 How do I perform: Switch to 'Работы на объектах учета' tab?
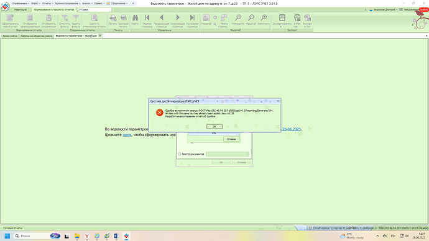36,36
